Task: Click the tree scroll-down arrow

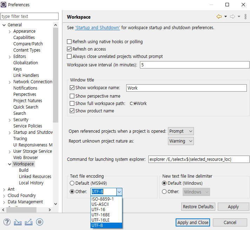Action: [x=55, y=204]
